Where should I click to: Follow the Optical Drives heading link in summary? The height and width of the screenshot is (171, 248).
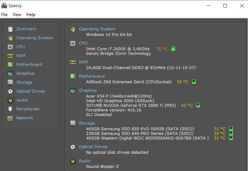click(x=93, y=147)
